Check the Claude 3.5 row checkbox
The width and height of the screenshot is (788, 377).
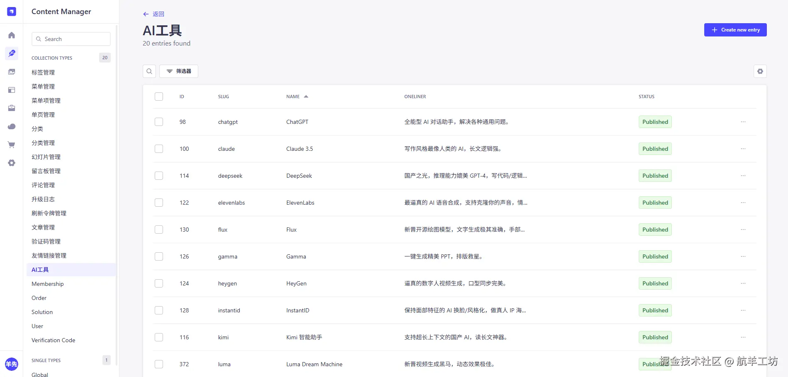pos(159,149)
